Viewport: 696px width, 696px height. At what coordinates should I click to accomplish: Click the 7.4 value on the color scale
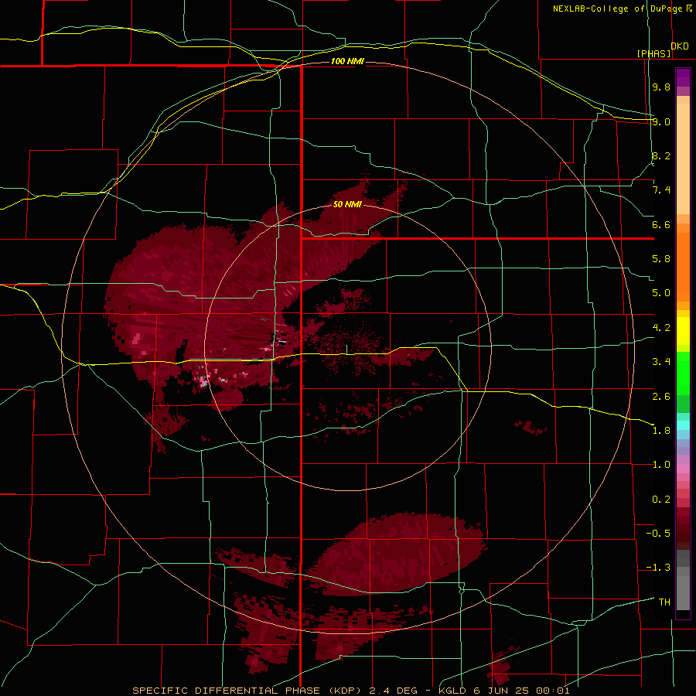(661, 190)
